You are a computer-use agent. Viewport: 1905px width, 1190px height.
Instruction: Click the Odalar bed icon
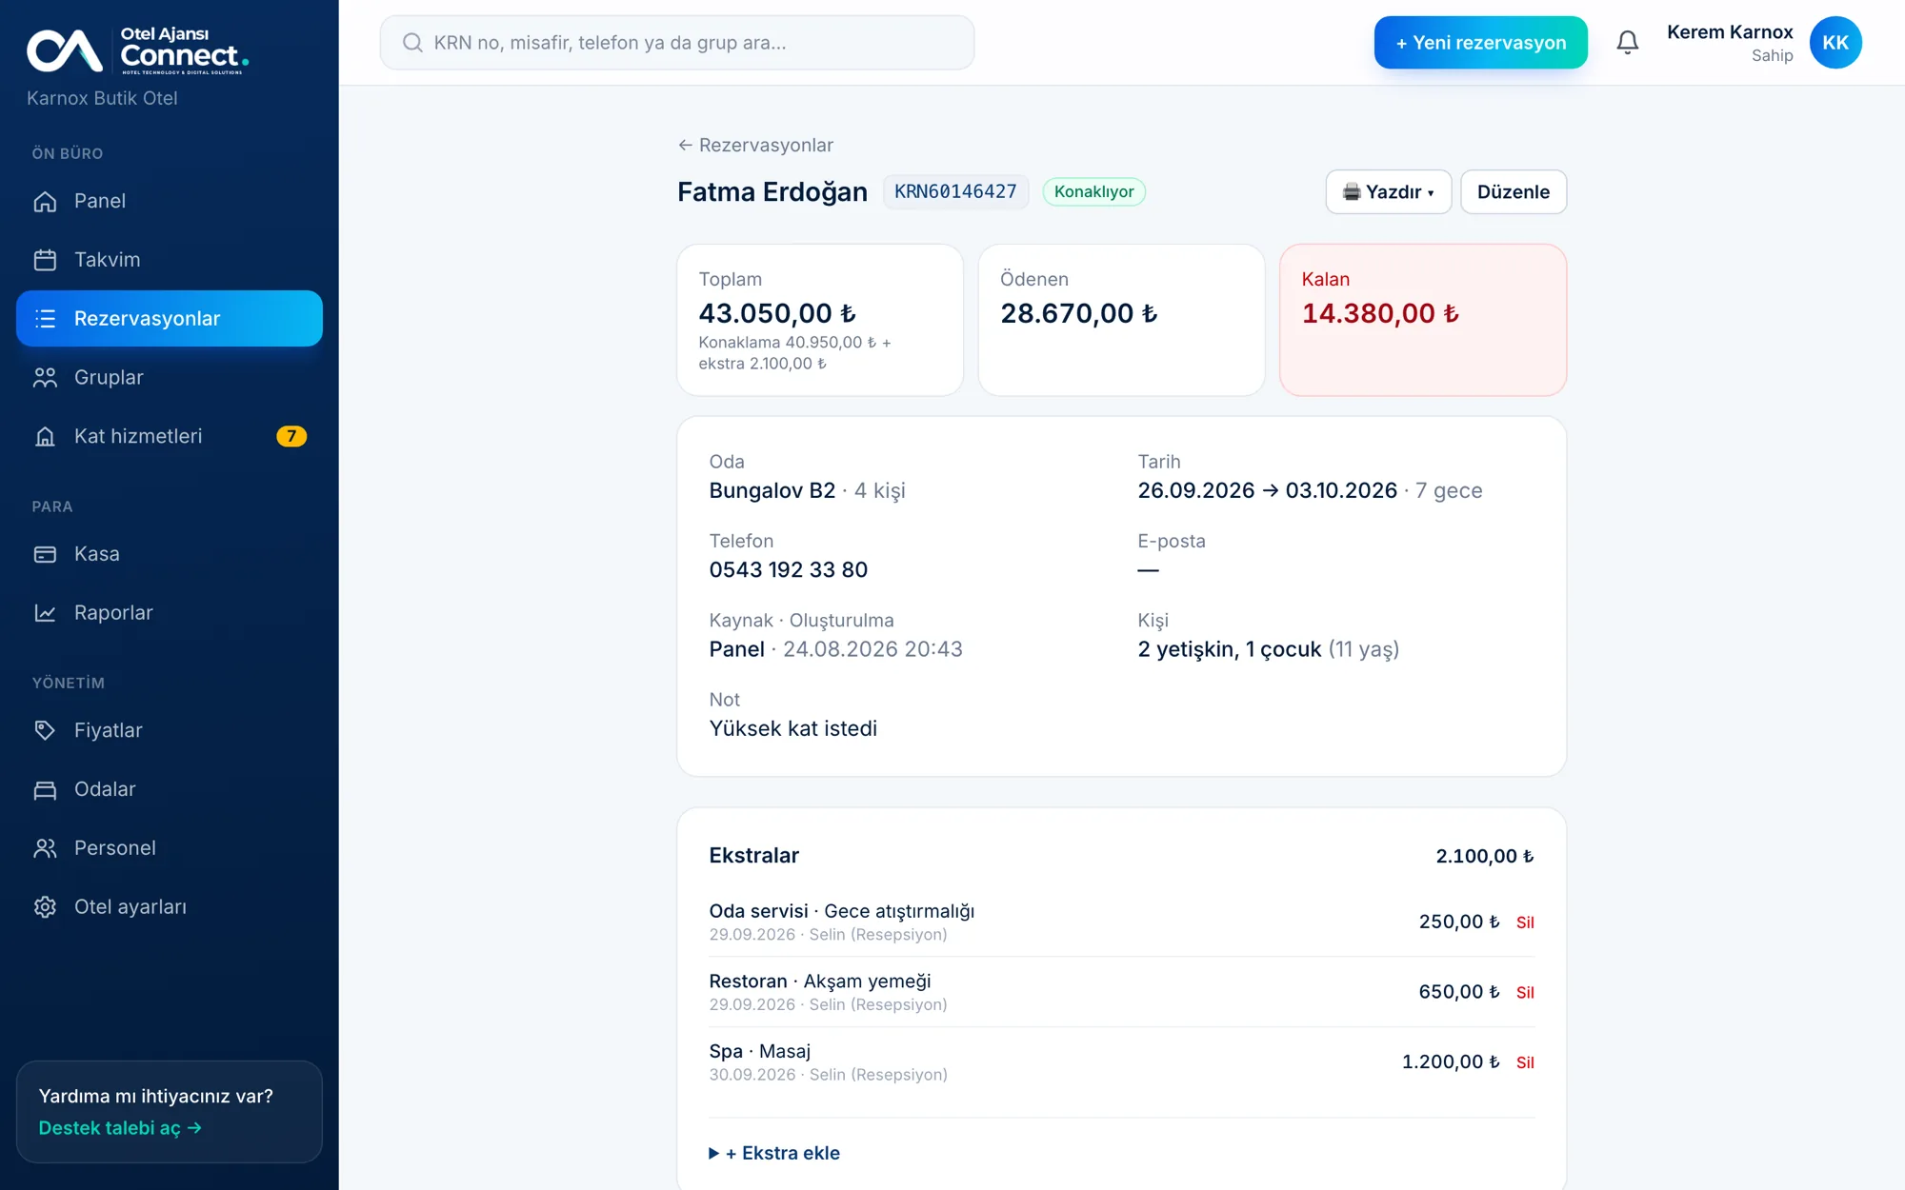(x=45, y=789)
